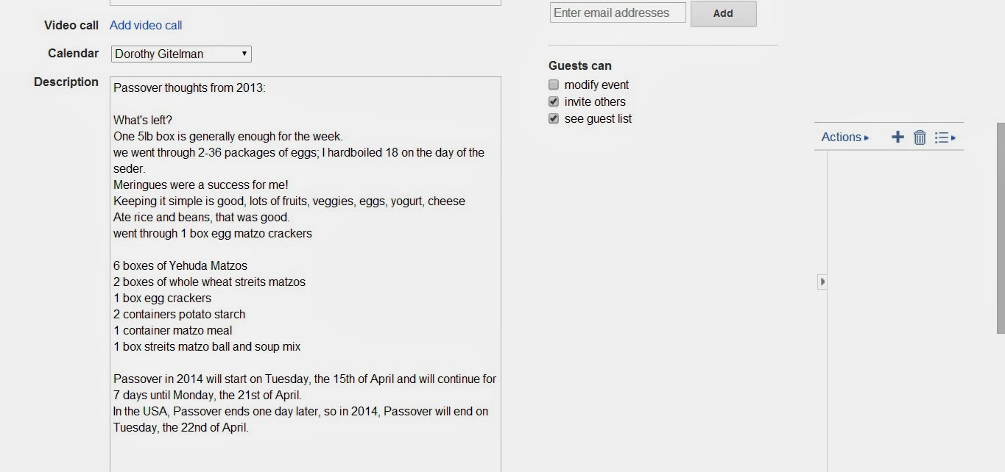This screenshot has height=472, width=1005.
Task: Open the Dorothy Gitelman calendar dropdown
Action: tap(181, 54)
